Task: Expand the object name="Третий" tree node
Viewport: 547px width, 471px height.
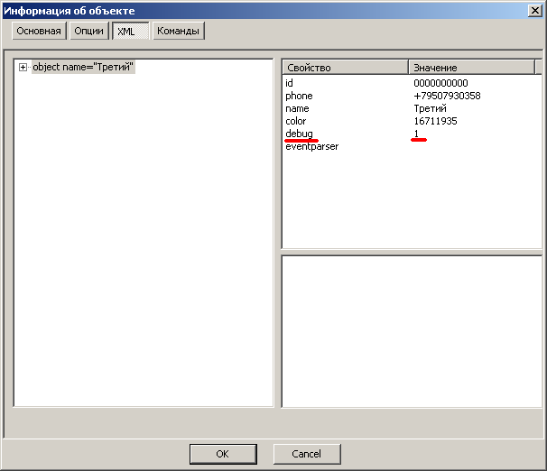Action: [23, 68]
